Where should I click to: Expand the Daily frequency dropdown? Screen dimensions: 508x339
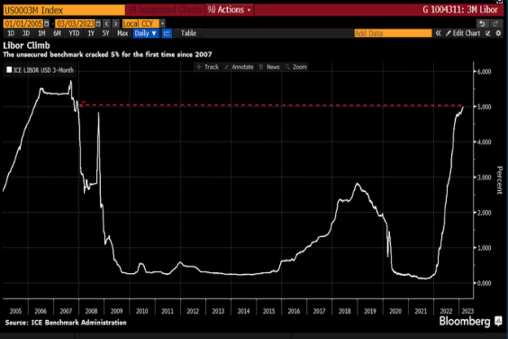click(x=146, y=33)
